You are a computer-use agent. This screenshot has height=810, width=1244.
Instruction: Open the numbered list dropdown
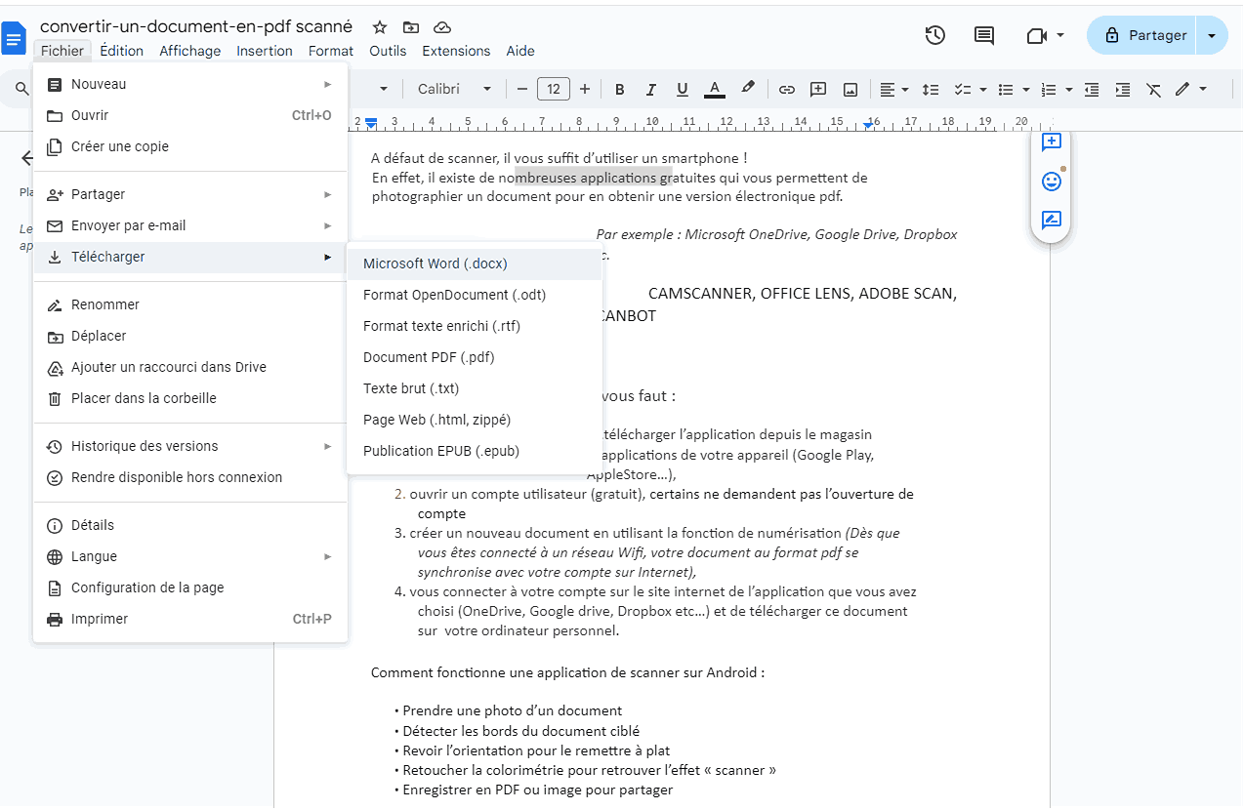click(1069, 89)
